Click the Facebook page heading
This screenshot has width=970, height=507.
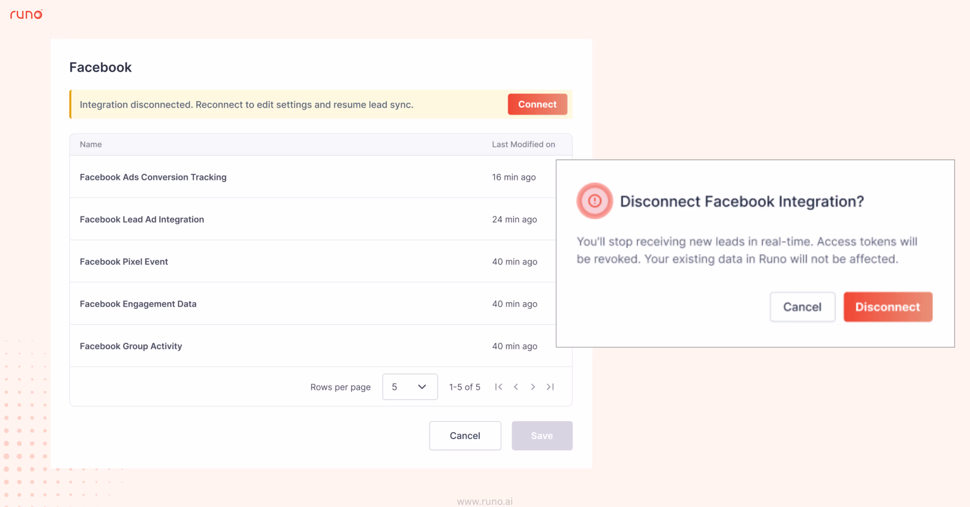[x=101, y=67]
